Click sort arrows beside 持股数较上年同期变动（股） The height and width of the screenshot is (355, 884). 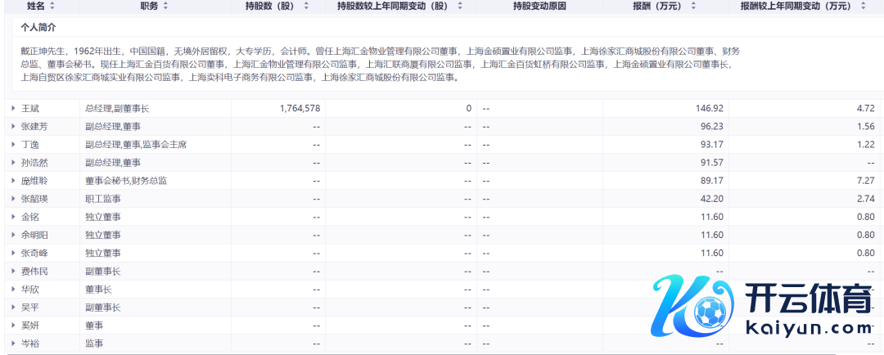tap(460, 6)
